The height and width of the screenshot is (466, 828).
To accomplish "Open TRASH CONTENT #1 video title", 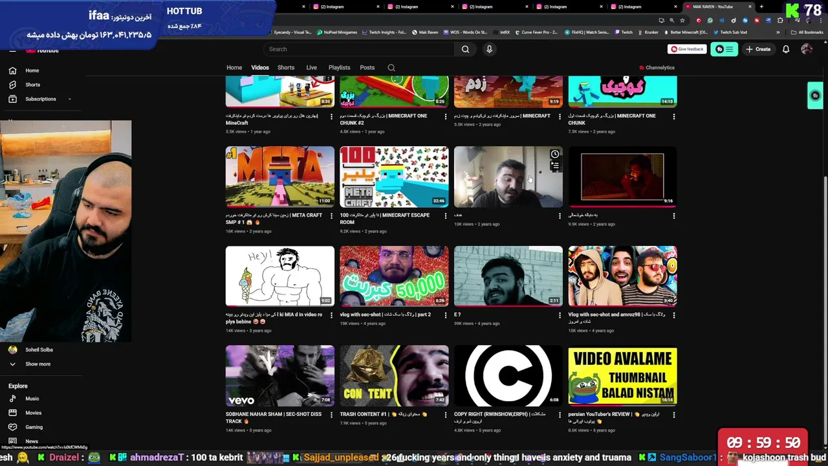I will pyautogui.click(x=383, y=414).
